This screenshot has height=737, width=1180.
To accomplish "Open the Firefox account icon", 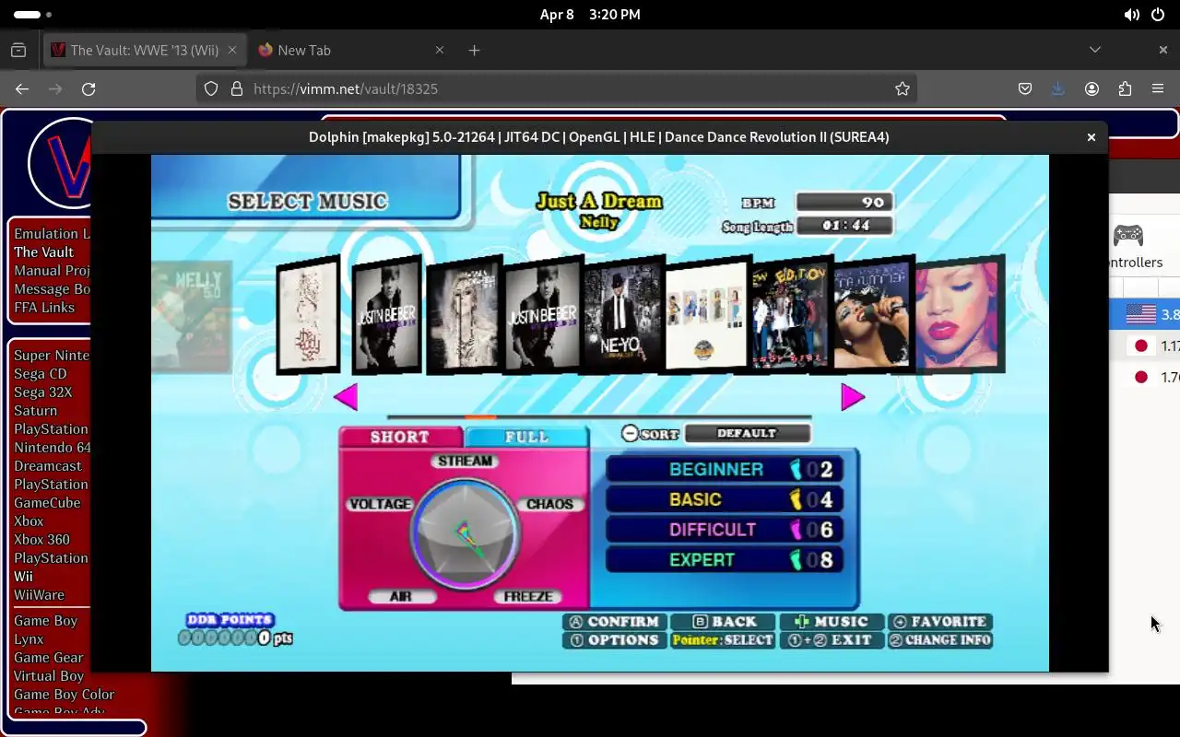I will 1091,88.
